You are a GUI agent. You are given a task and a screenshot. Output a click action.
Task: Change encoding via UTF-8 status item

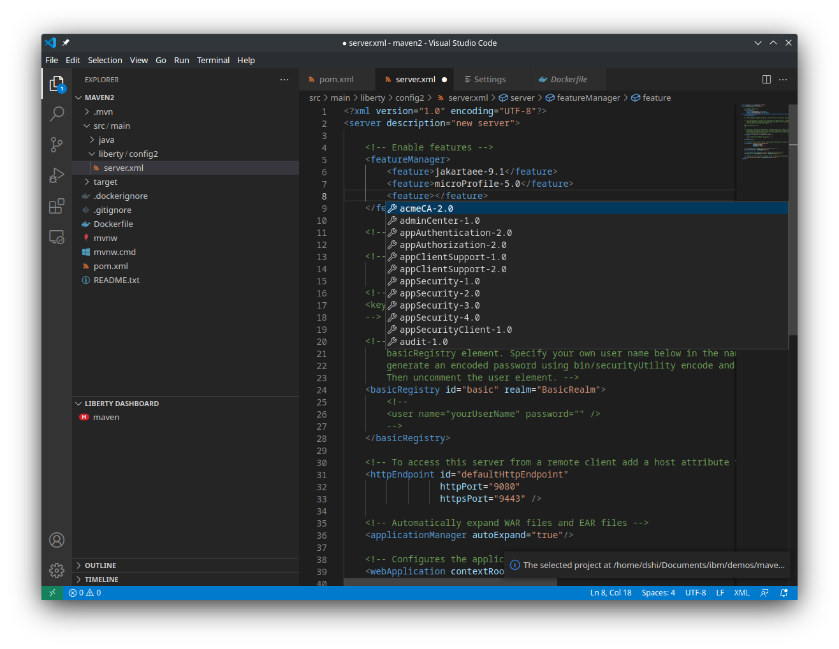tap(696, 593)
